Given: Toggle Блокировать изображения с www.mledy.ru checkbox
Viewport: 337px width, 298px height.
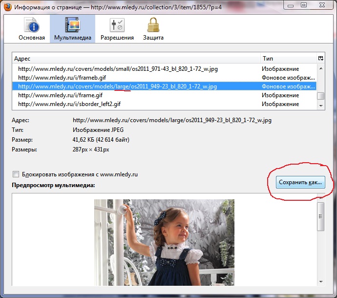Looking at the screenshot, I should click(16, 174).
